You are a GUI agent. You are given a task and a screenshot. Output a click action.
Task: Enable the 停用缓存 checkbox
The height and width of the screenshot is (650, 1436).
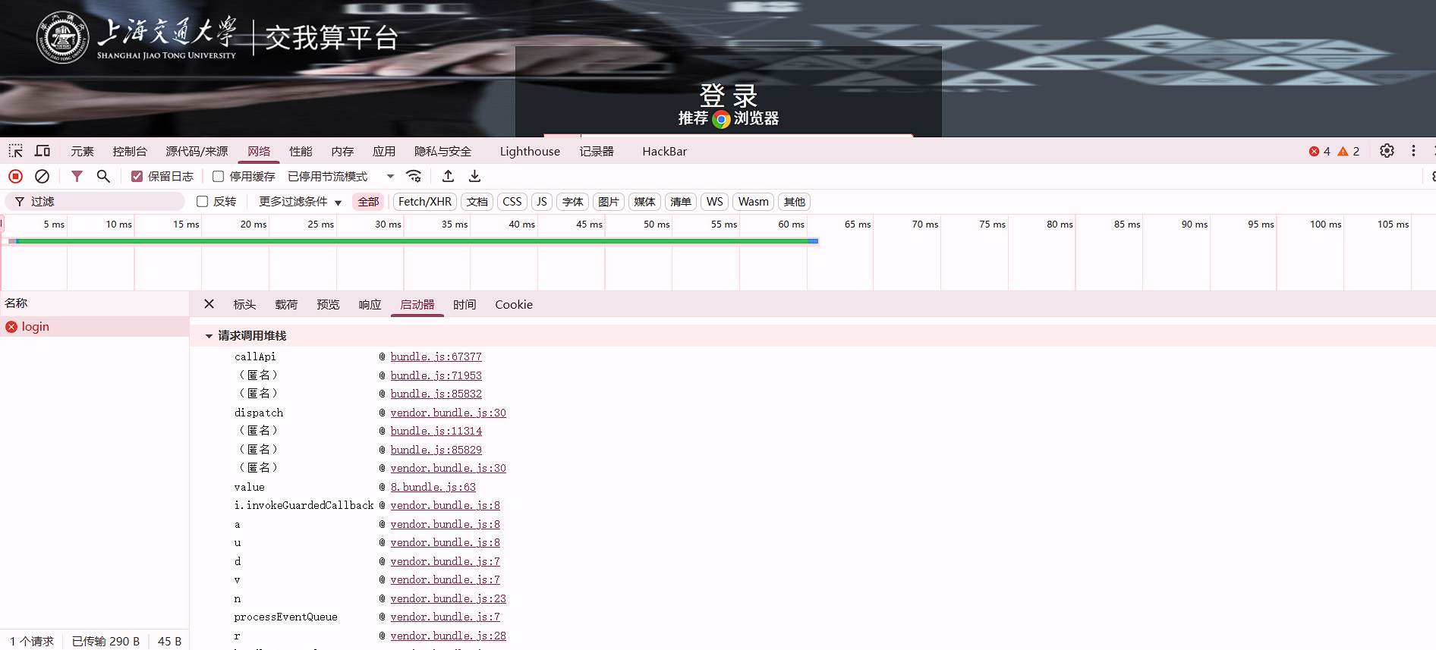point(219,177)
